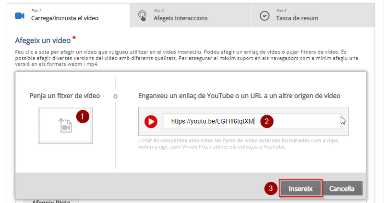The image size is (384, 203).
Task: Click the Insereix button
Action: [x=300, y=189]
